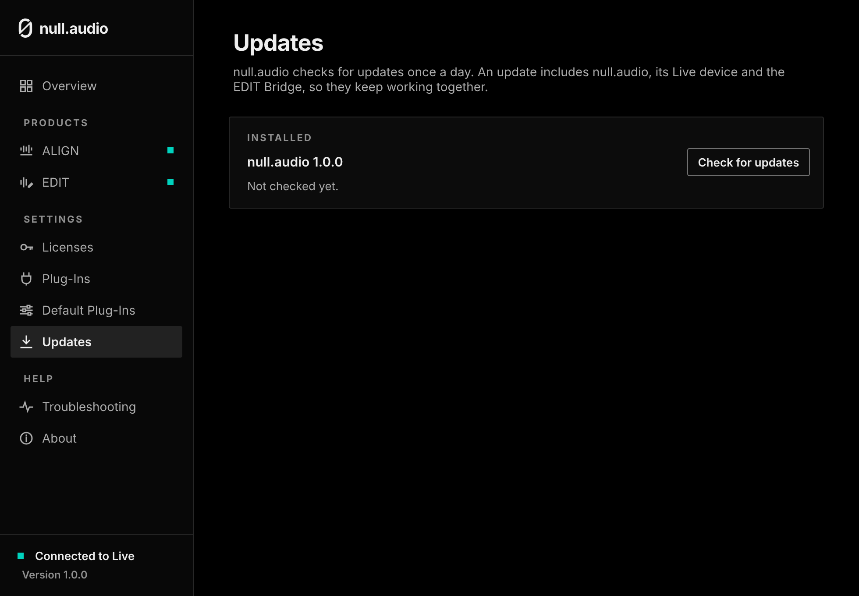The height and width of the screenshot is (596, 859).
Task: Click the Default Plug-Ins sliders icon
Action: click(x=26, y=310)
